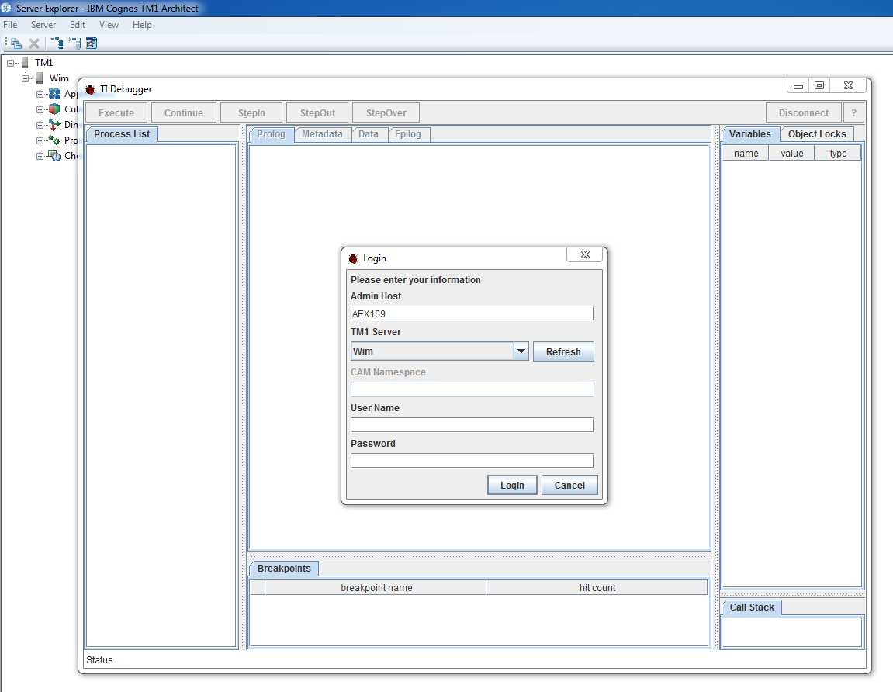Open the View menu
The width and height of the screenshot is (893, 692).
[109, 25]
